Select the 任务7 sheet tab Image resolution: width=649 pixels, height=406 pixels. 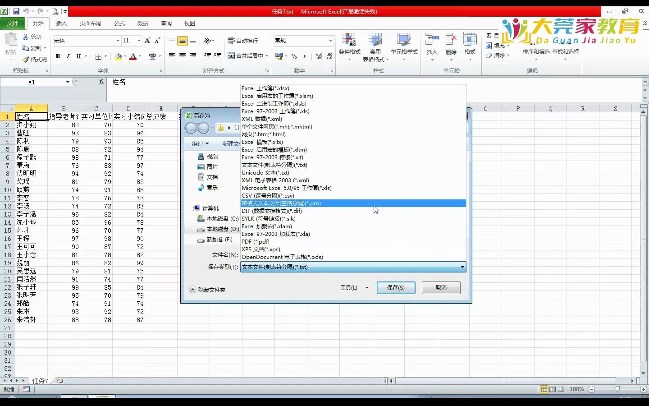[40, 381]
